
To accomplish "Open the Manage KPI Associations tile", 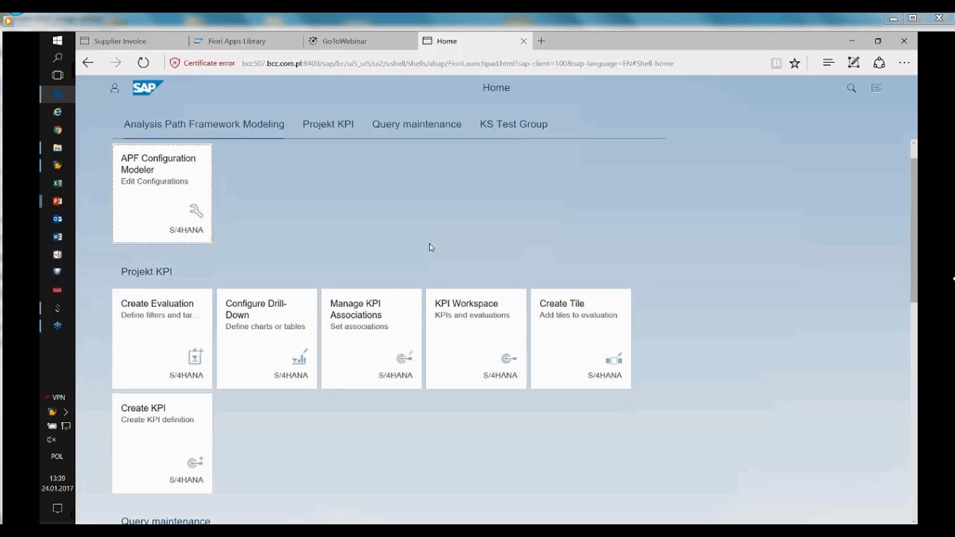I will [372, 339].
